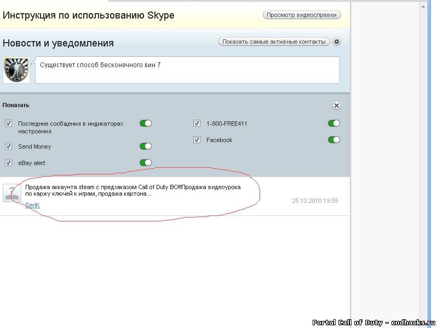Switch off the 1-800-FREE411 toggle
The height and width of the screenshot is (328, 438).
tap(334, 124)
